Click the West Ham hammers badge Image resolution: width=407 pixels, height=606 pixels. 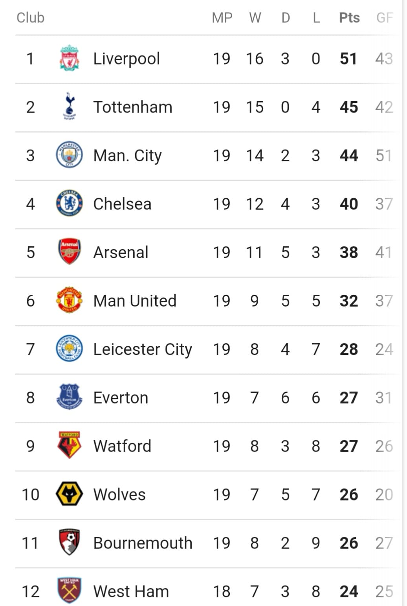point(70,591)
